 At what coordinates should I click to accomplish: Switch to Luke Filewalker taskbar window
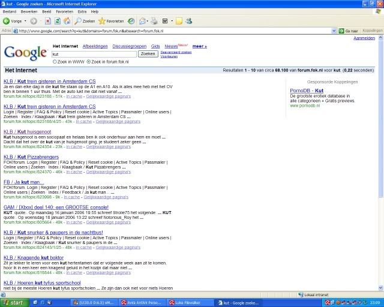click(x=190, y=303)
